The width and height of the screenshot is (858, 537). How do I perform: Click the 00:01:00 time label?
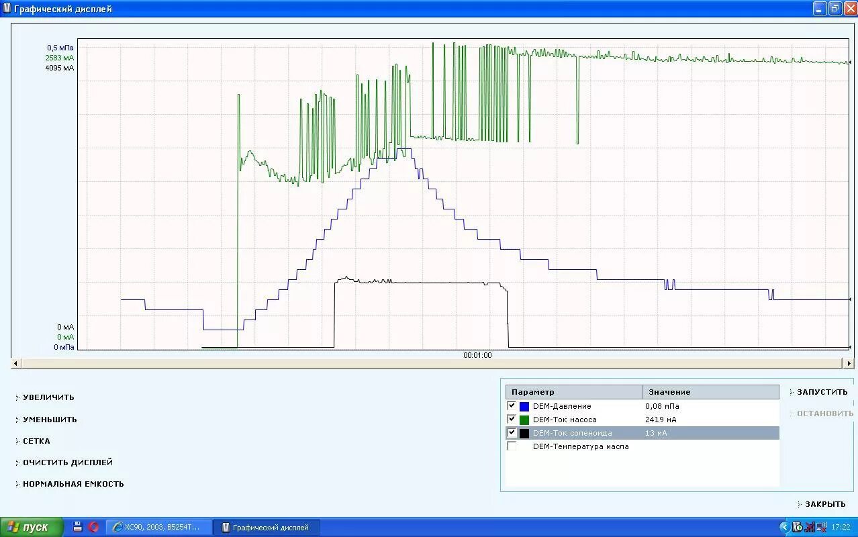[x=477, y=355]
